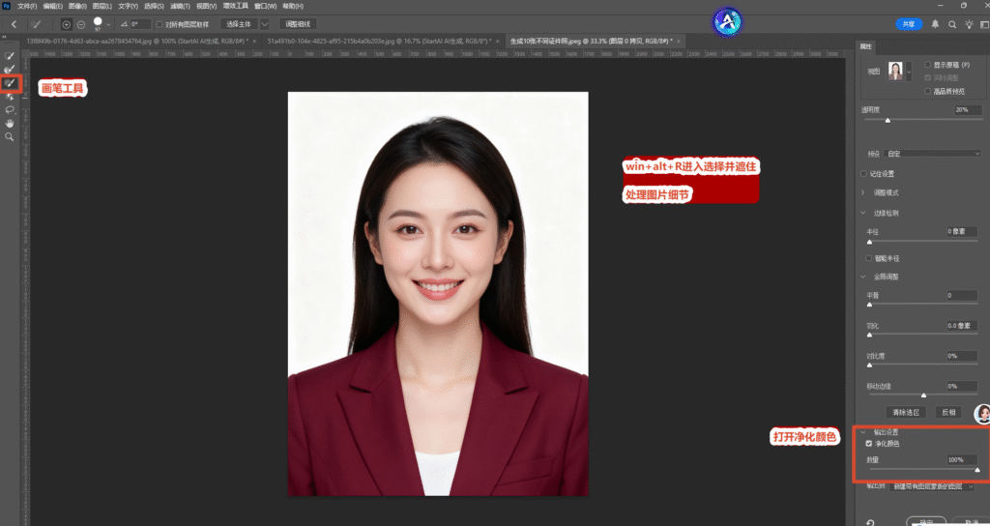Click the 视图 portrait thumbnail
Image resolution: width=990 pixels, height=526 pixels.
pos(896,72)
